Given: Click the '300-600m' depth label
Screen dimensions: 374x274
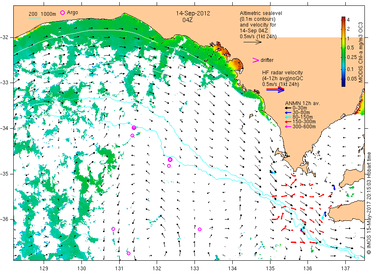Looking at the screenshot, I should (304, 127).
